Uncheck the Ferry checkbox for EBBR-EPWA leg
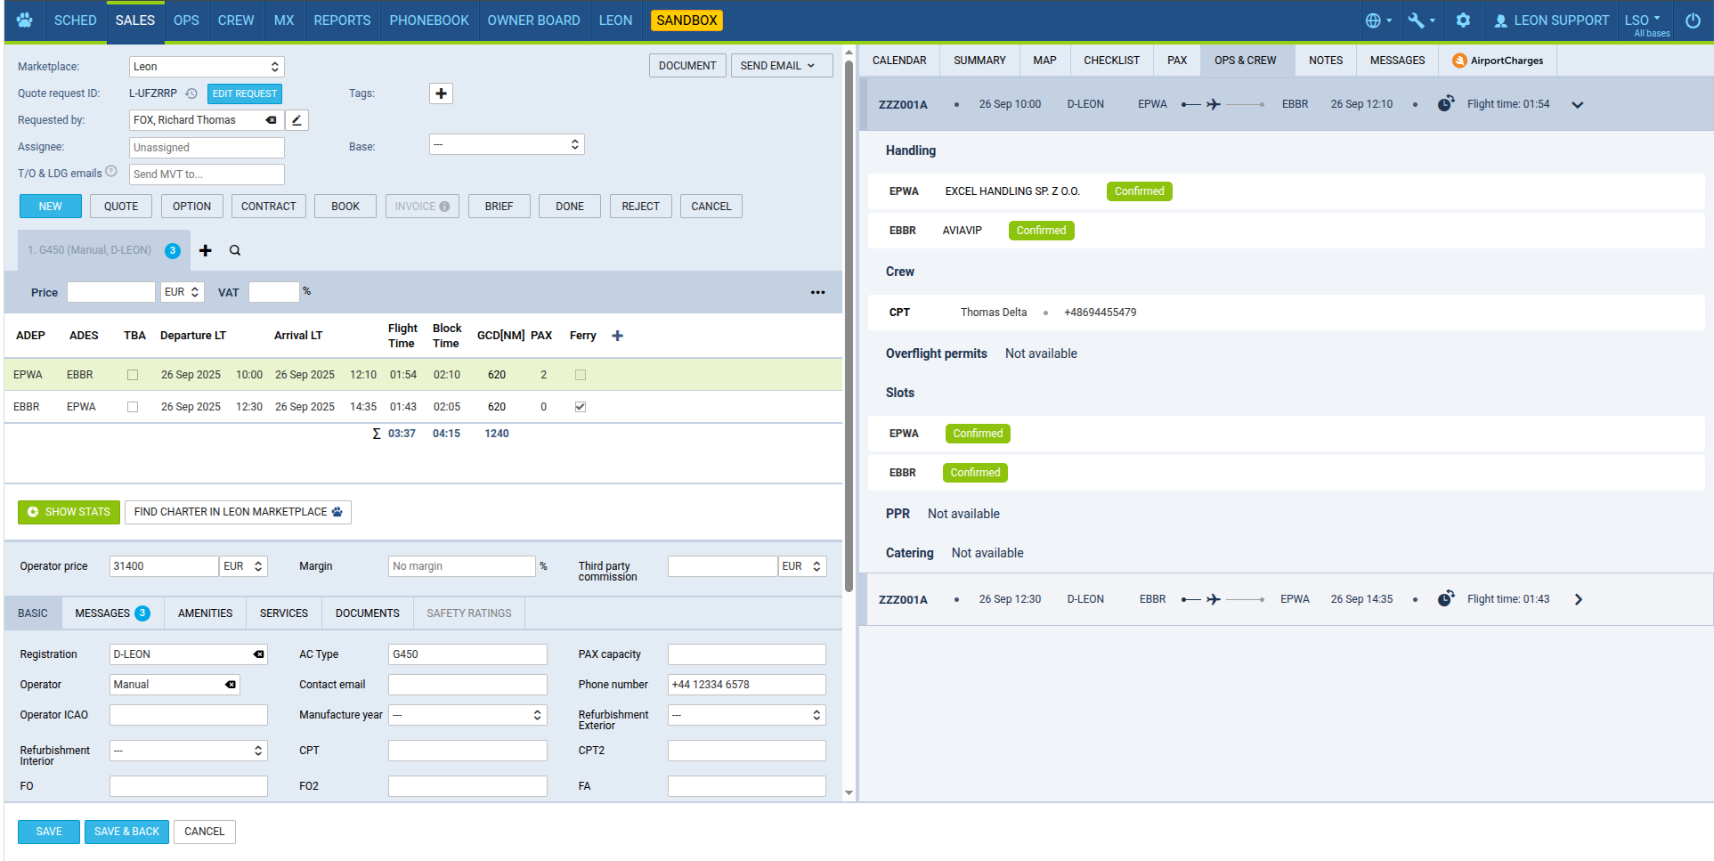 click(x=581, y=407)
